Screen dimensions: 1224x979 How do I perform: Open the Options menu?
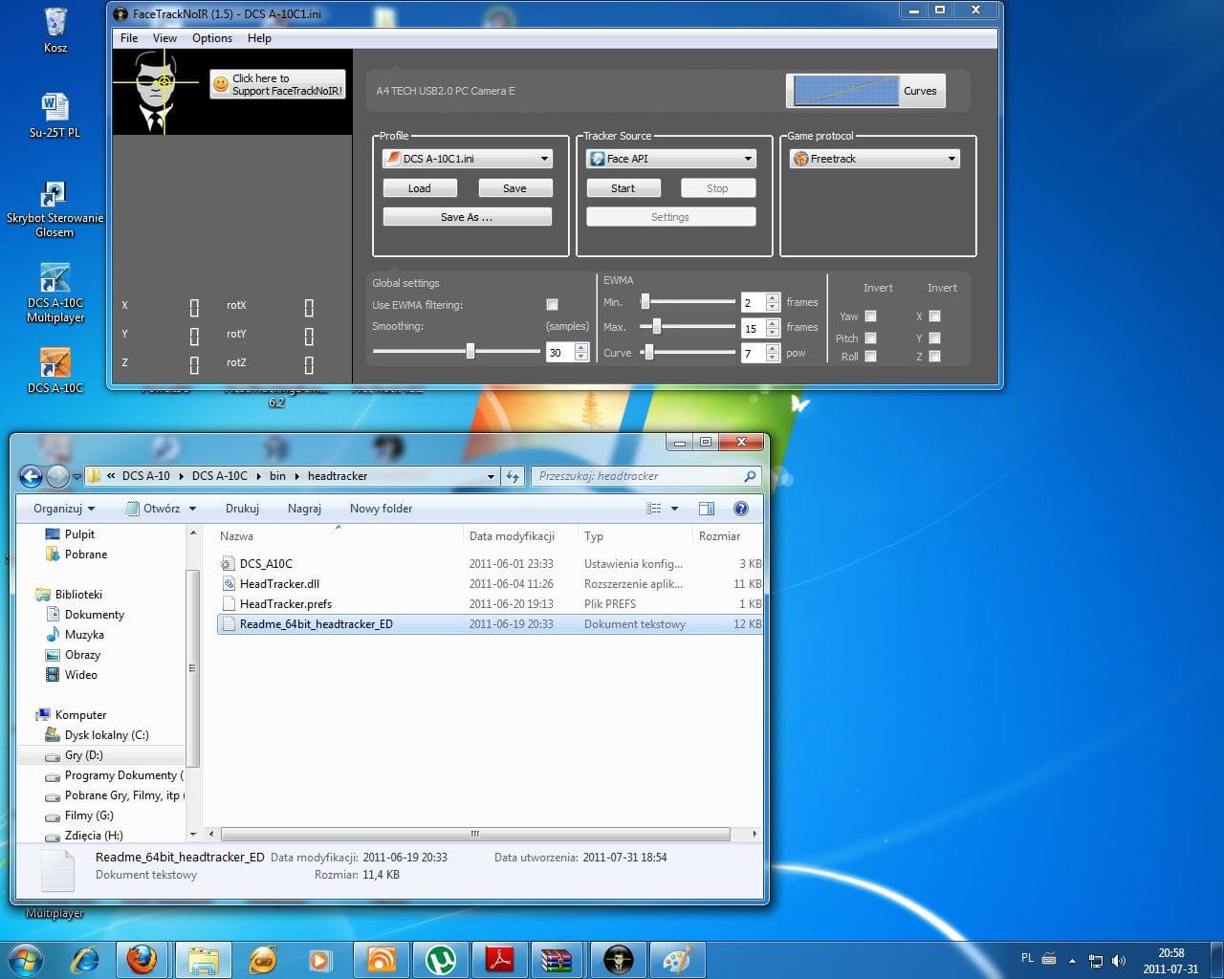tap(211, 38)
